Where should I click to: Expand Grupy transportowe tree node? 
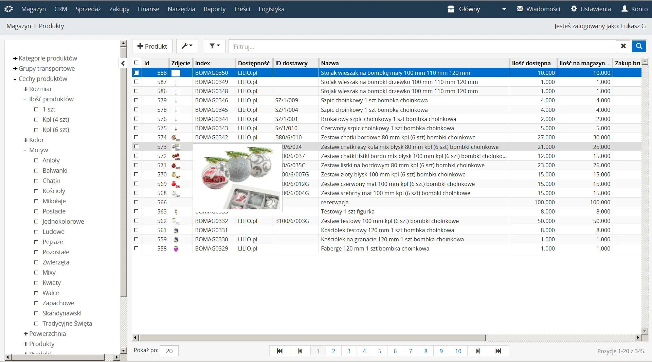[15, 69]
